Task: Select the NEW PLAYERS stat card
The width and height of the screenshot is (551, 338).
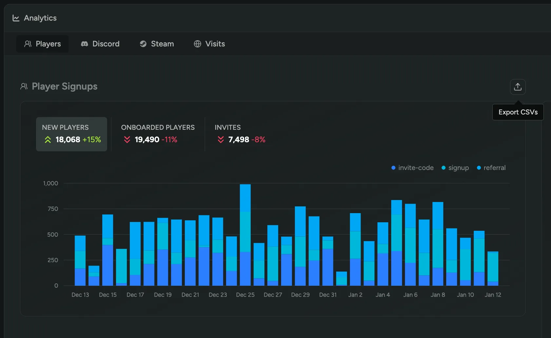Action: (x=71, y=134)
